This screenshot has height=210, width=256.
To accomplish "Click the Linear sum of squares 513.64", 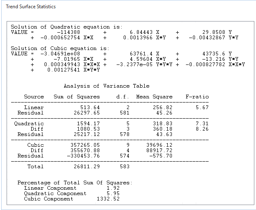I will pyautogui.click(x=90, y=107).
